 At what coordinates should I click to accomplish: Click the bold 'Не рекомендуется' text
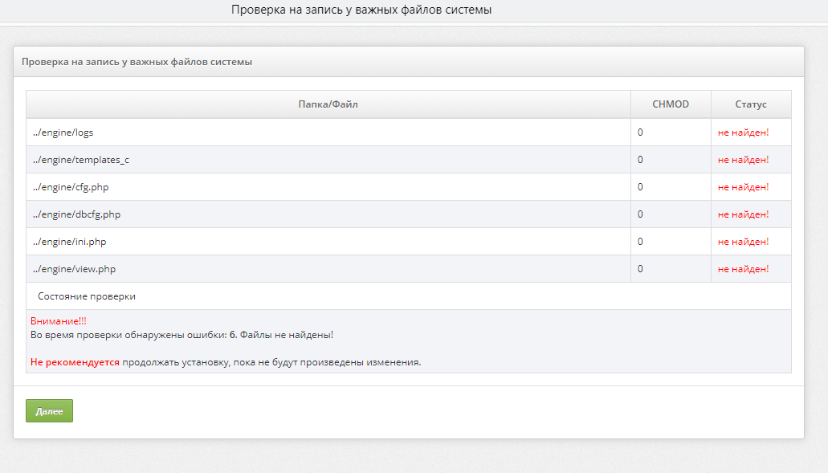pos(75,362)
